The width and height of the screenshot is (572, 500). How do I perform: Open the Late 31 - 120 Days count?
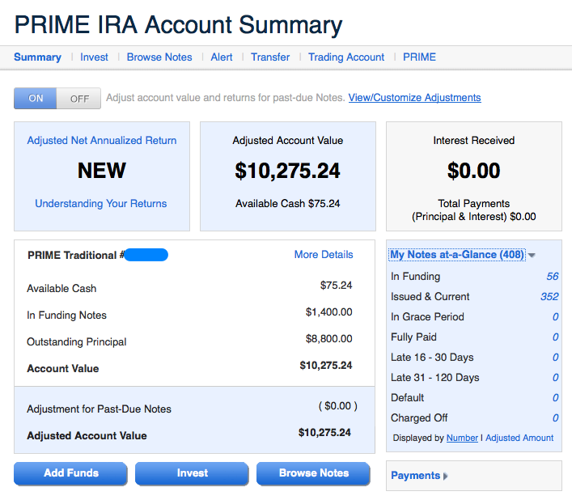[x=555, y=378]
